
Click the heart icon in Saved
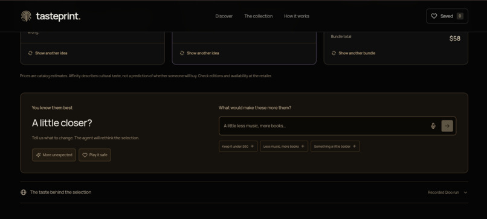click(434, 16)
